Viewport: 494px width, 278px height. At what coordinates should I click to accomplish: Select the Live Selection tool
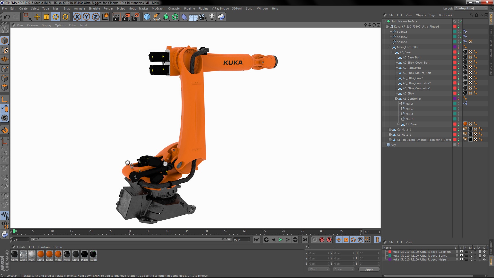tap(27, 17)
